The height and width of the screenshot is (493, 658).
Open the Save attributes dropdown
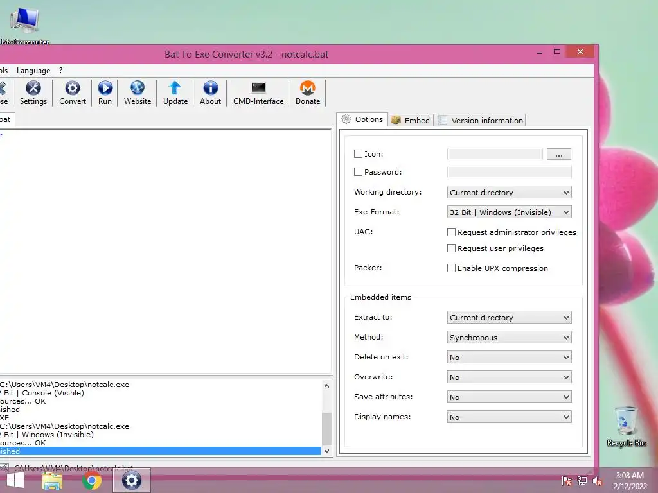pos(509,397)
